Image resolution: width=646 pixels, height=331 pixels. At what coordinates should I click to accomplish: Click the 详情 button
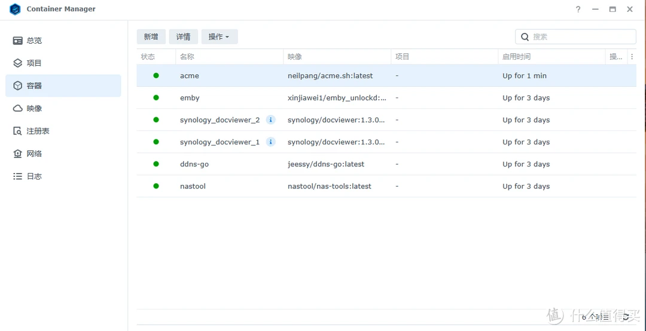[184, 37]
